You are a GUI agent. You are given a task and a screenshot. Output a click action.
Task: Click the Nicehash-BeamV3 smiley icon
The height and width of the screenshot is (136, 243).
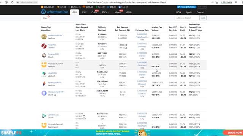pyautogui.click(x=44, y=125)
